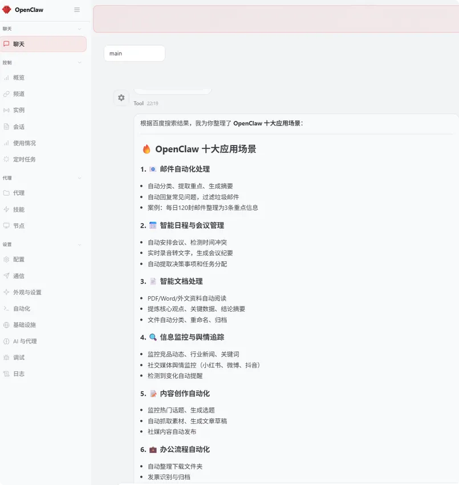Image resolution: width=459 pixels, height=485 pixels.
Task: Click the chat bubble icon beside 聊天
Action: point(6,43)
